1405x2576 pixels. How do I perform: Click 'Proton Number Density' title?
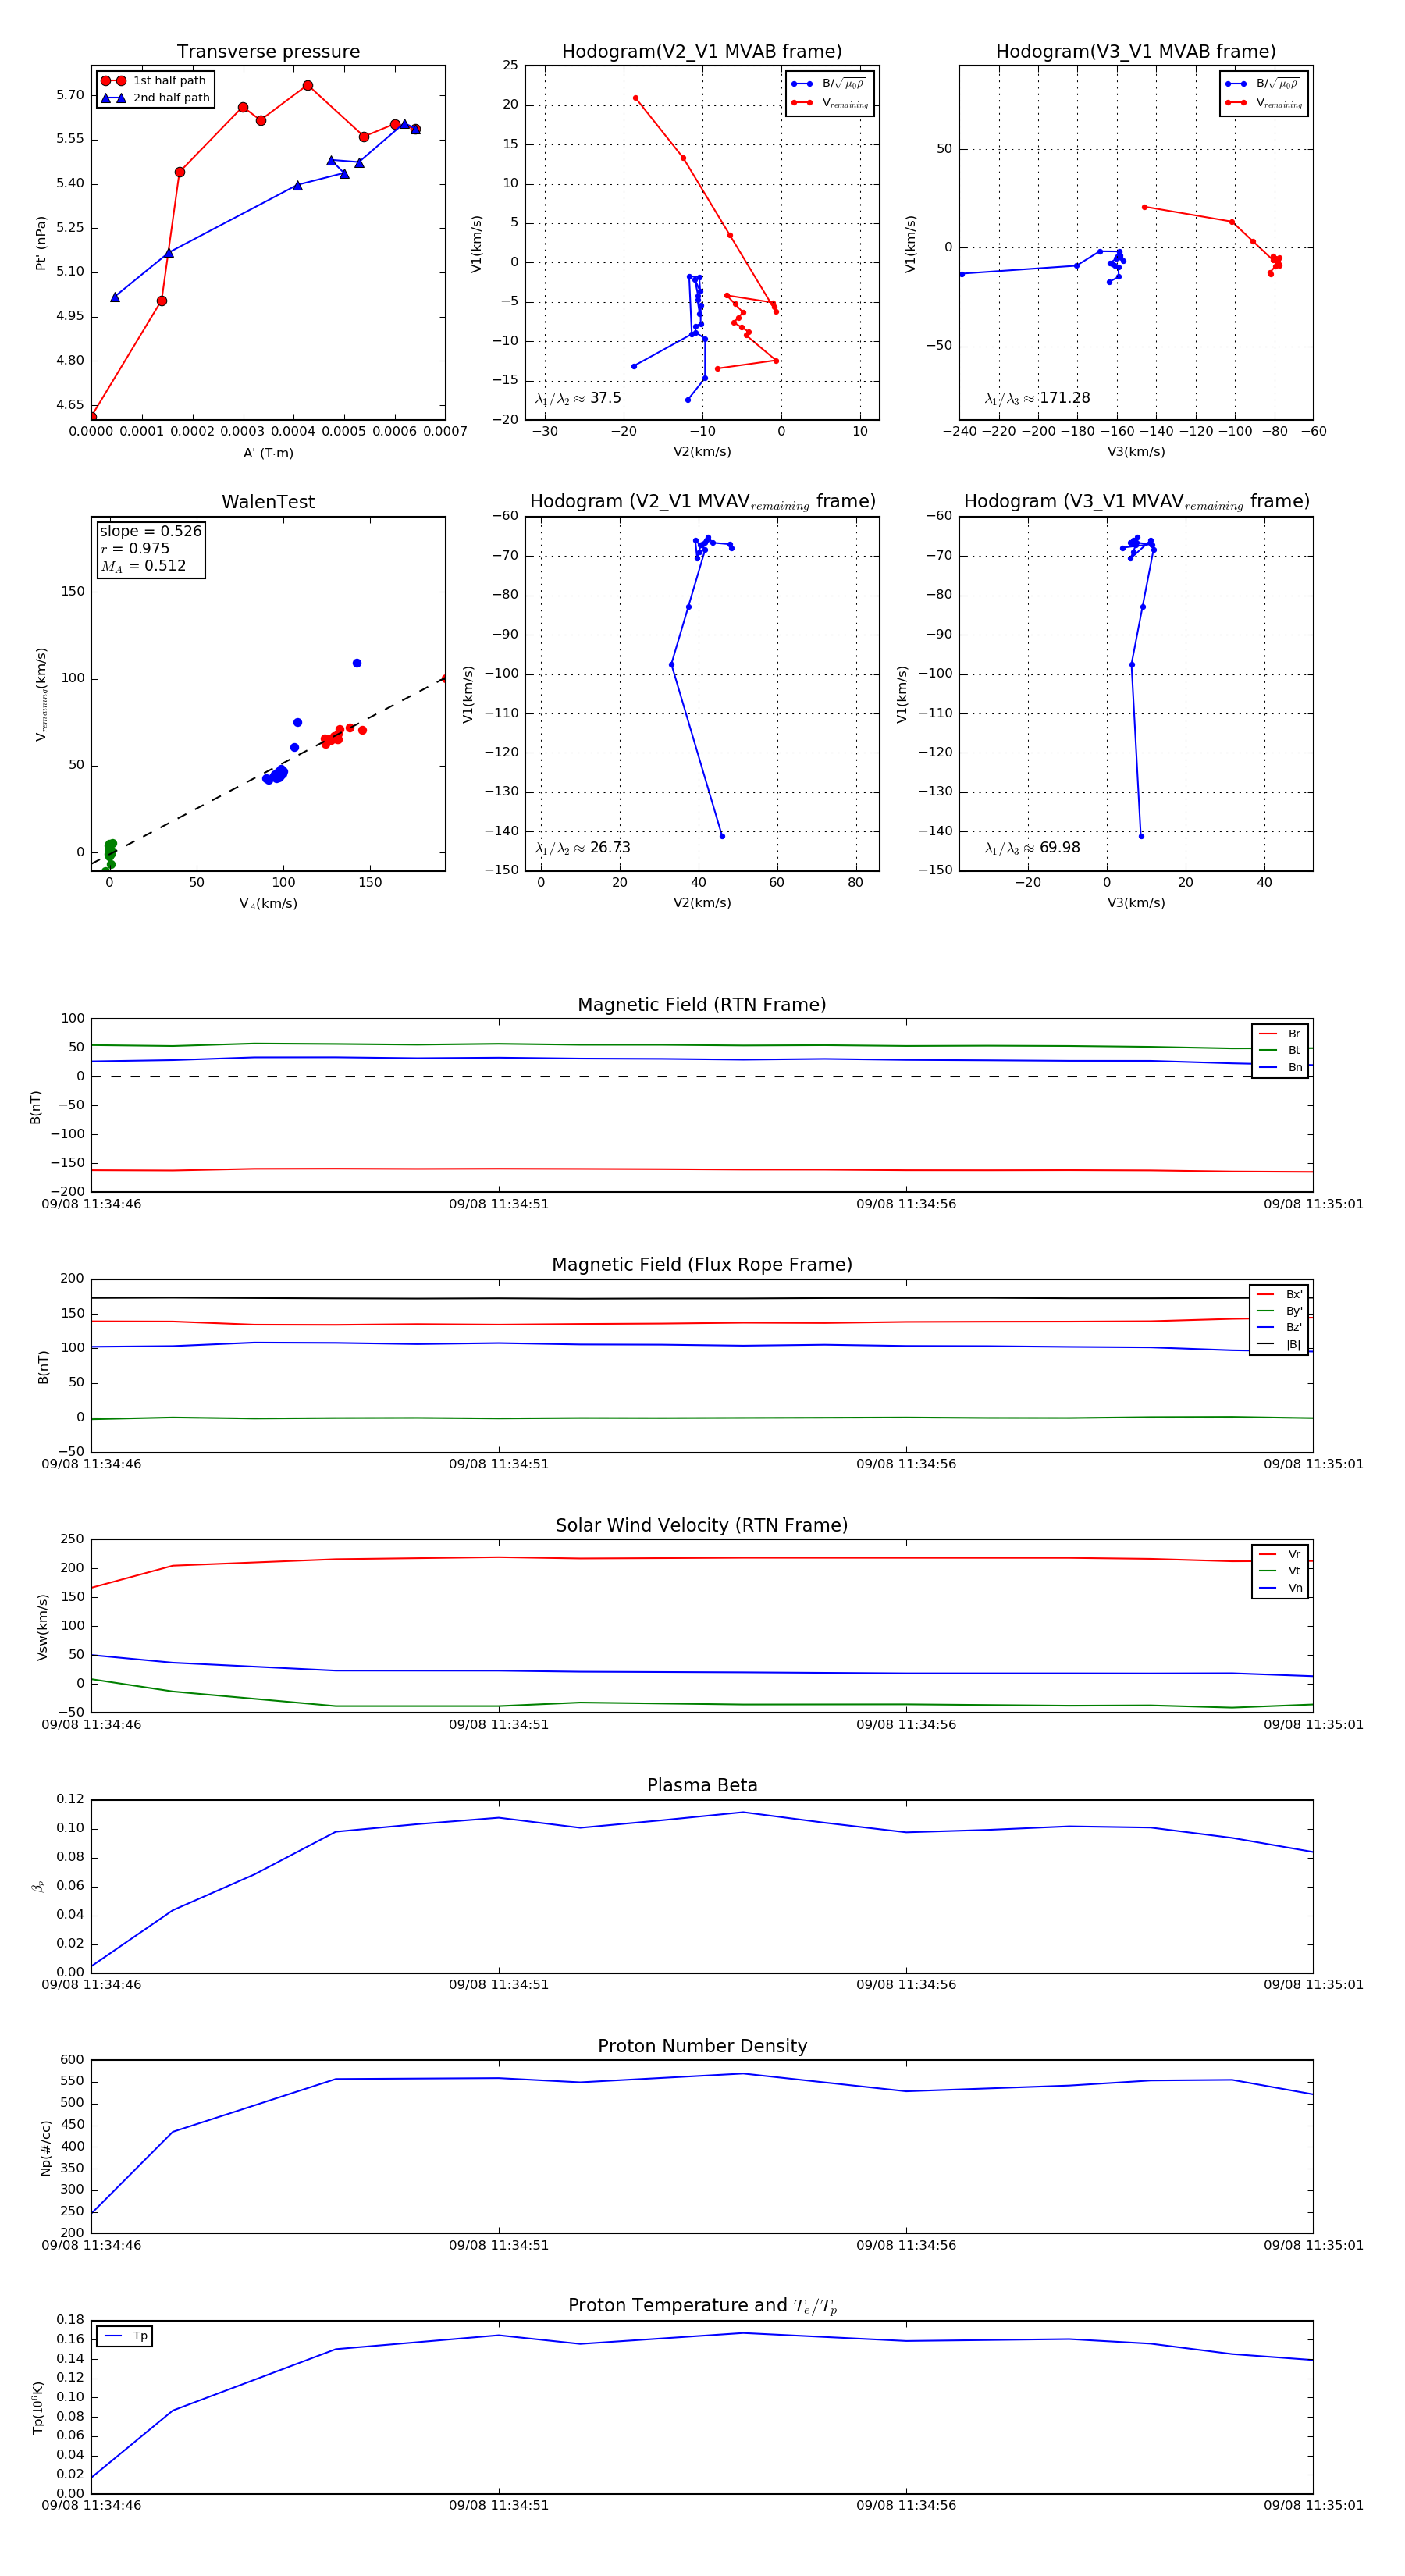coord(702,2046)
